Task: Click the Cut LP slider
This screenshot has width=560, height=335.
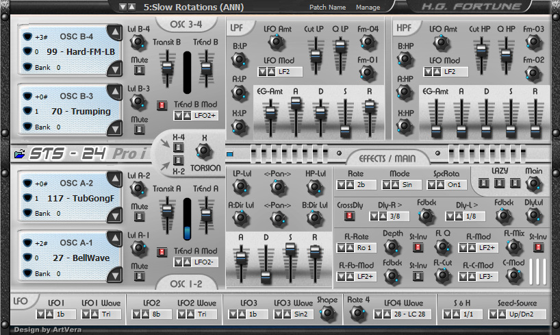Action: (316, 55)
